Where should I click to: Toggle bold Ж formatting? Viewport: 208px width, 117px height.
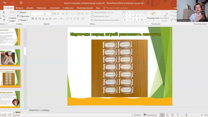pos(32,19)
